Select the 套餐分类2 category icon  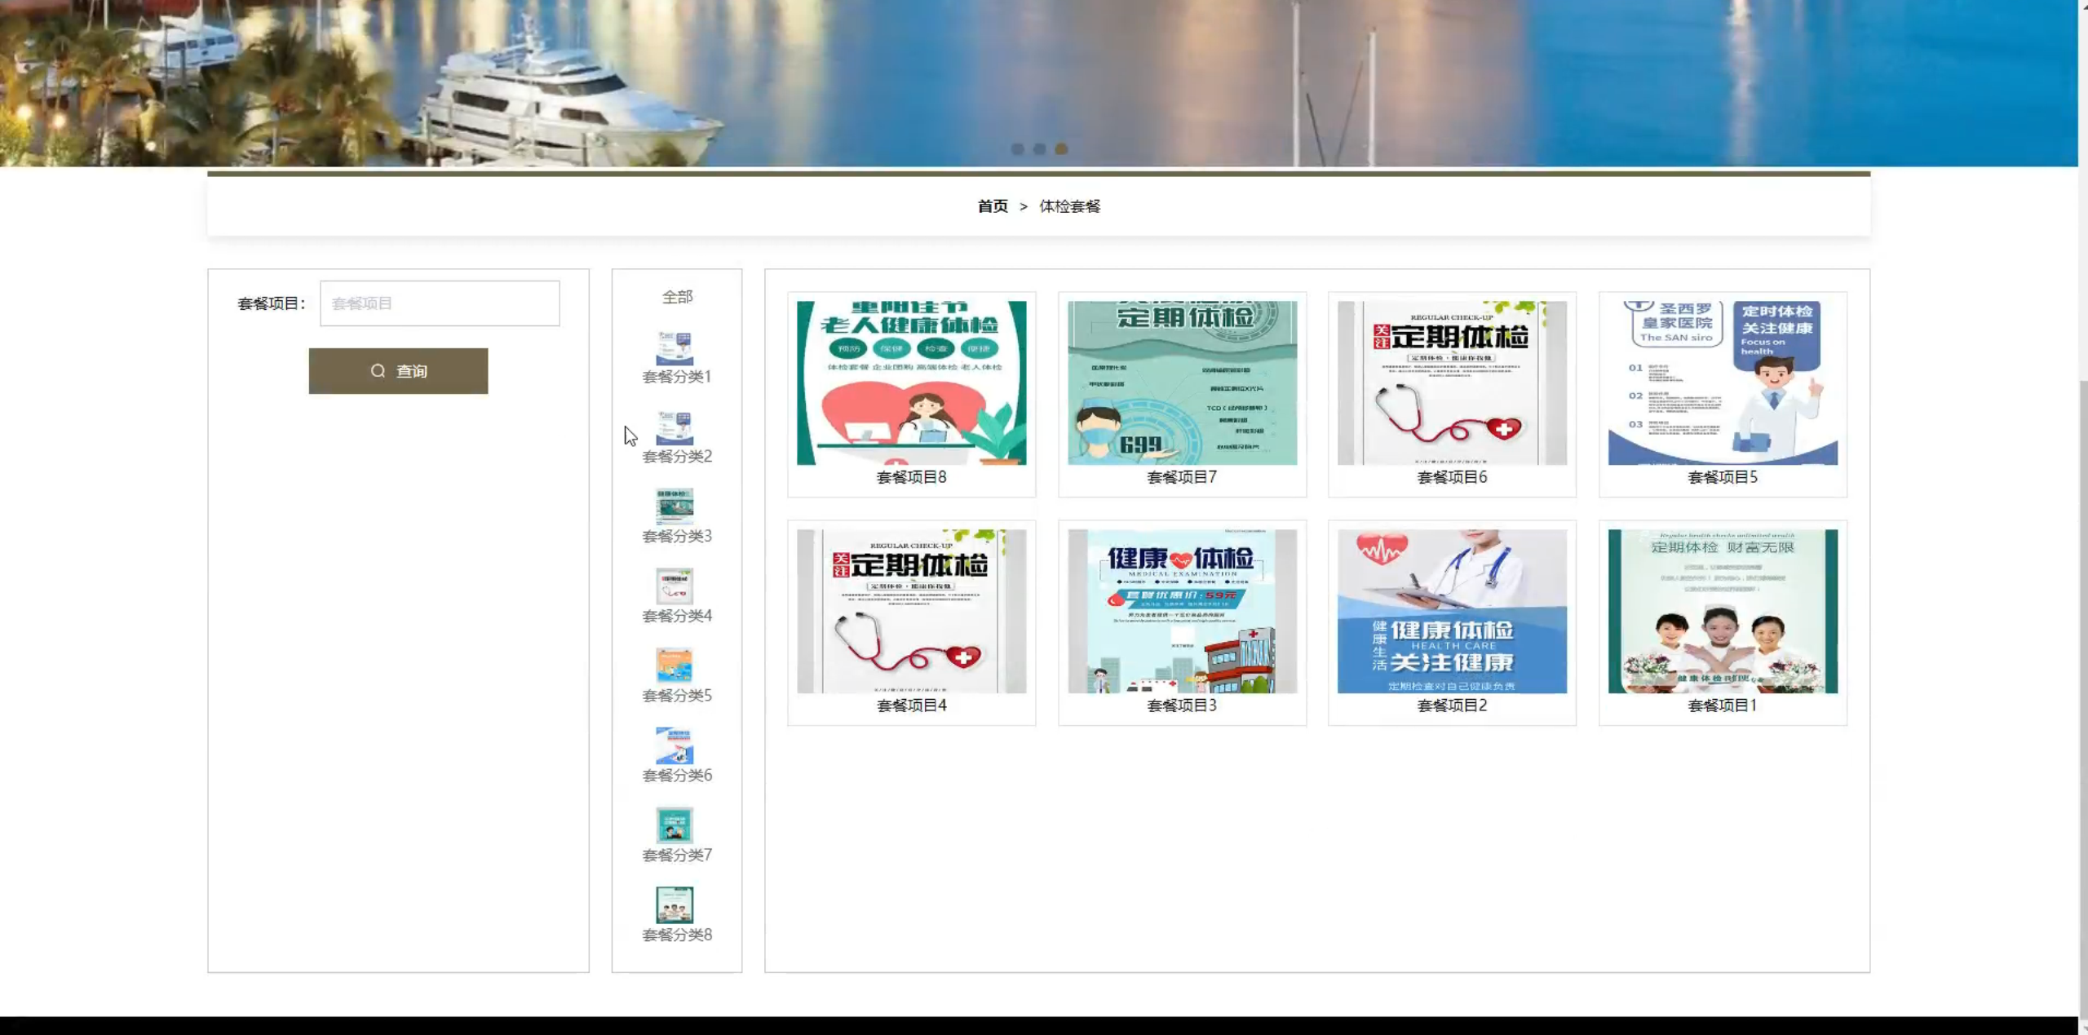(x=675, y=428)
